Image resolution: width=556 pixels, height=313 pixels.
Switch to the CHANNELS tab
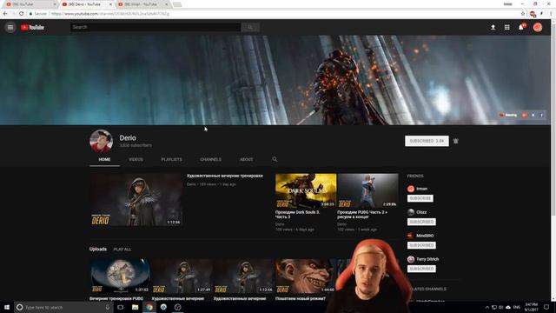(x=210, y=160)
